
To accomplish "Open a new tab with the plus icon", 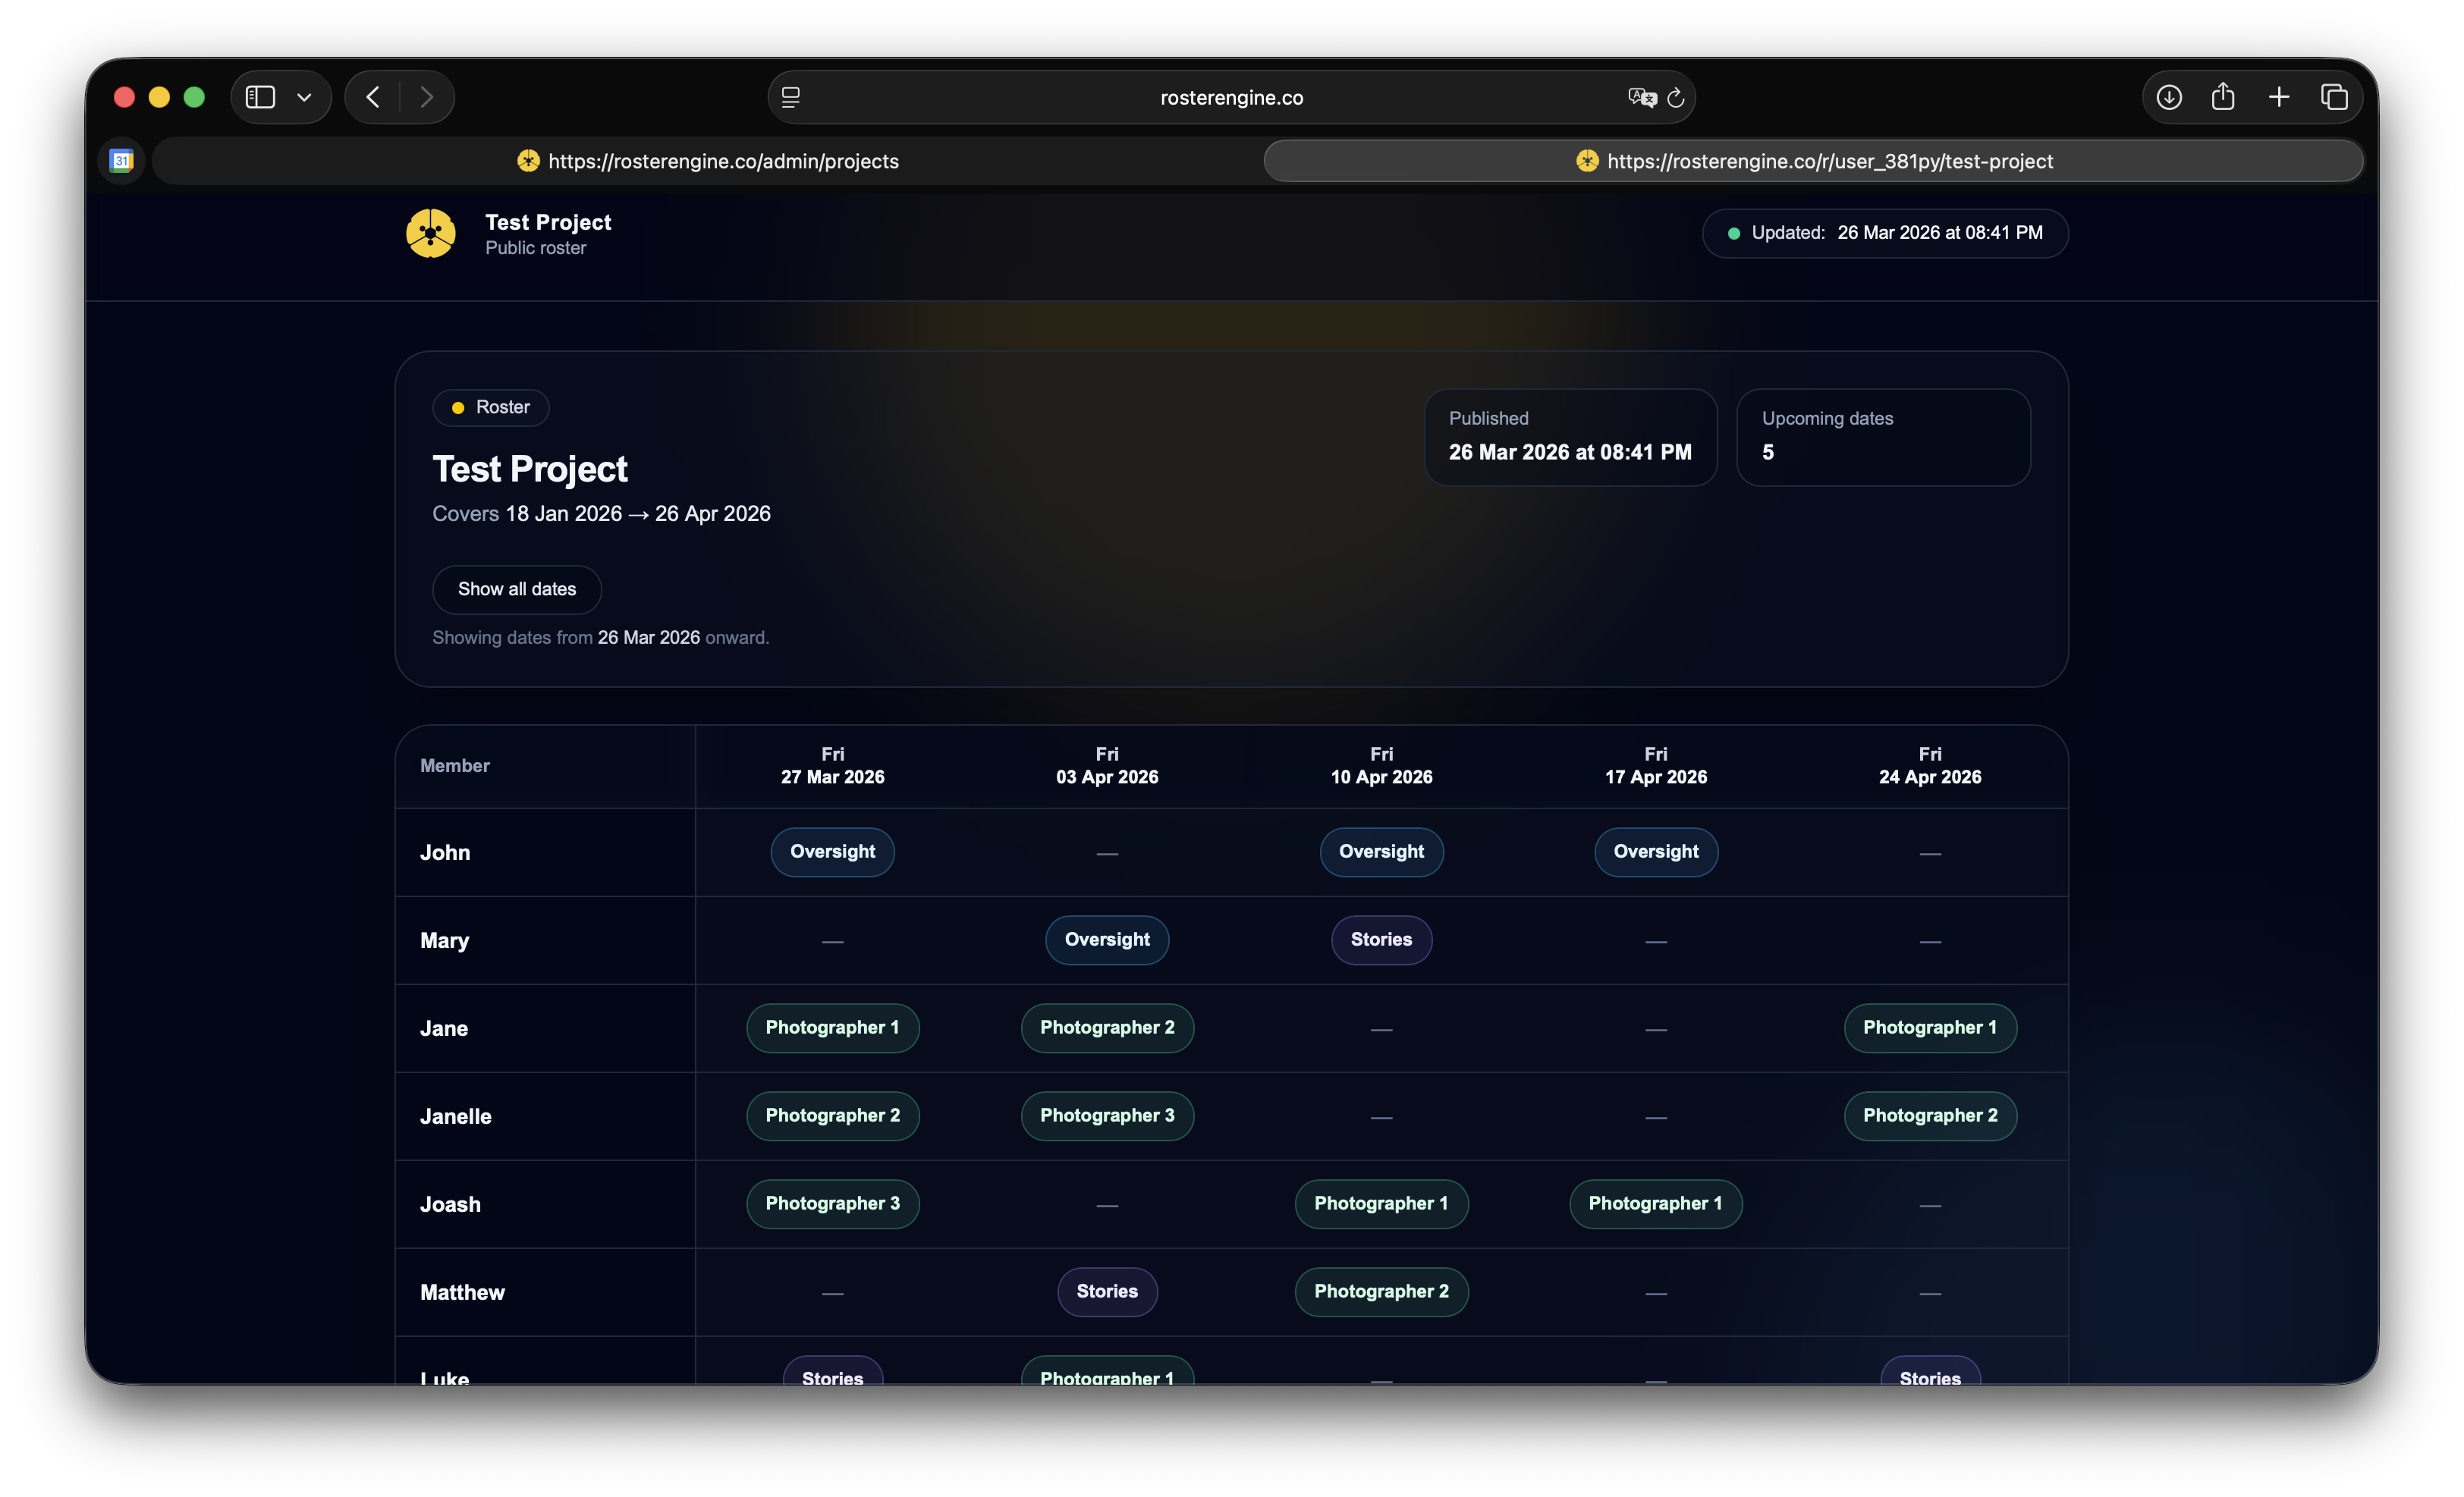I will pyautogui.click(x=2279, y=97).
